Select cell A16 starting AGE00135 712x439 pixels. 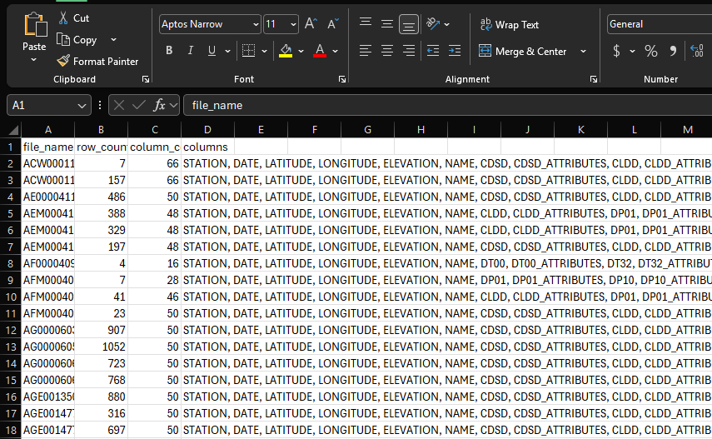coord(48,397)
